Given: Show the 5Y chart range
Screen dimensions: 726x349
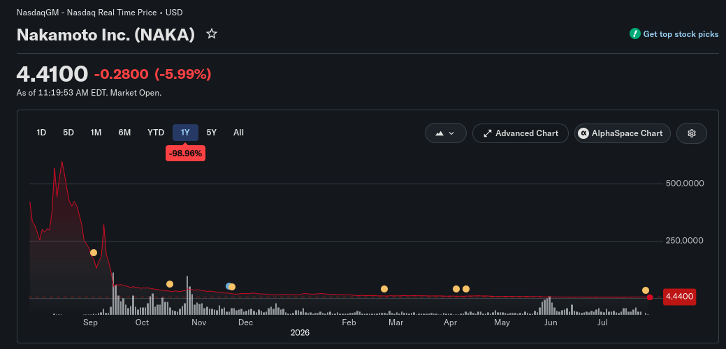Looking at the screenshot, I should tap(211, 133).
